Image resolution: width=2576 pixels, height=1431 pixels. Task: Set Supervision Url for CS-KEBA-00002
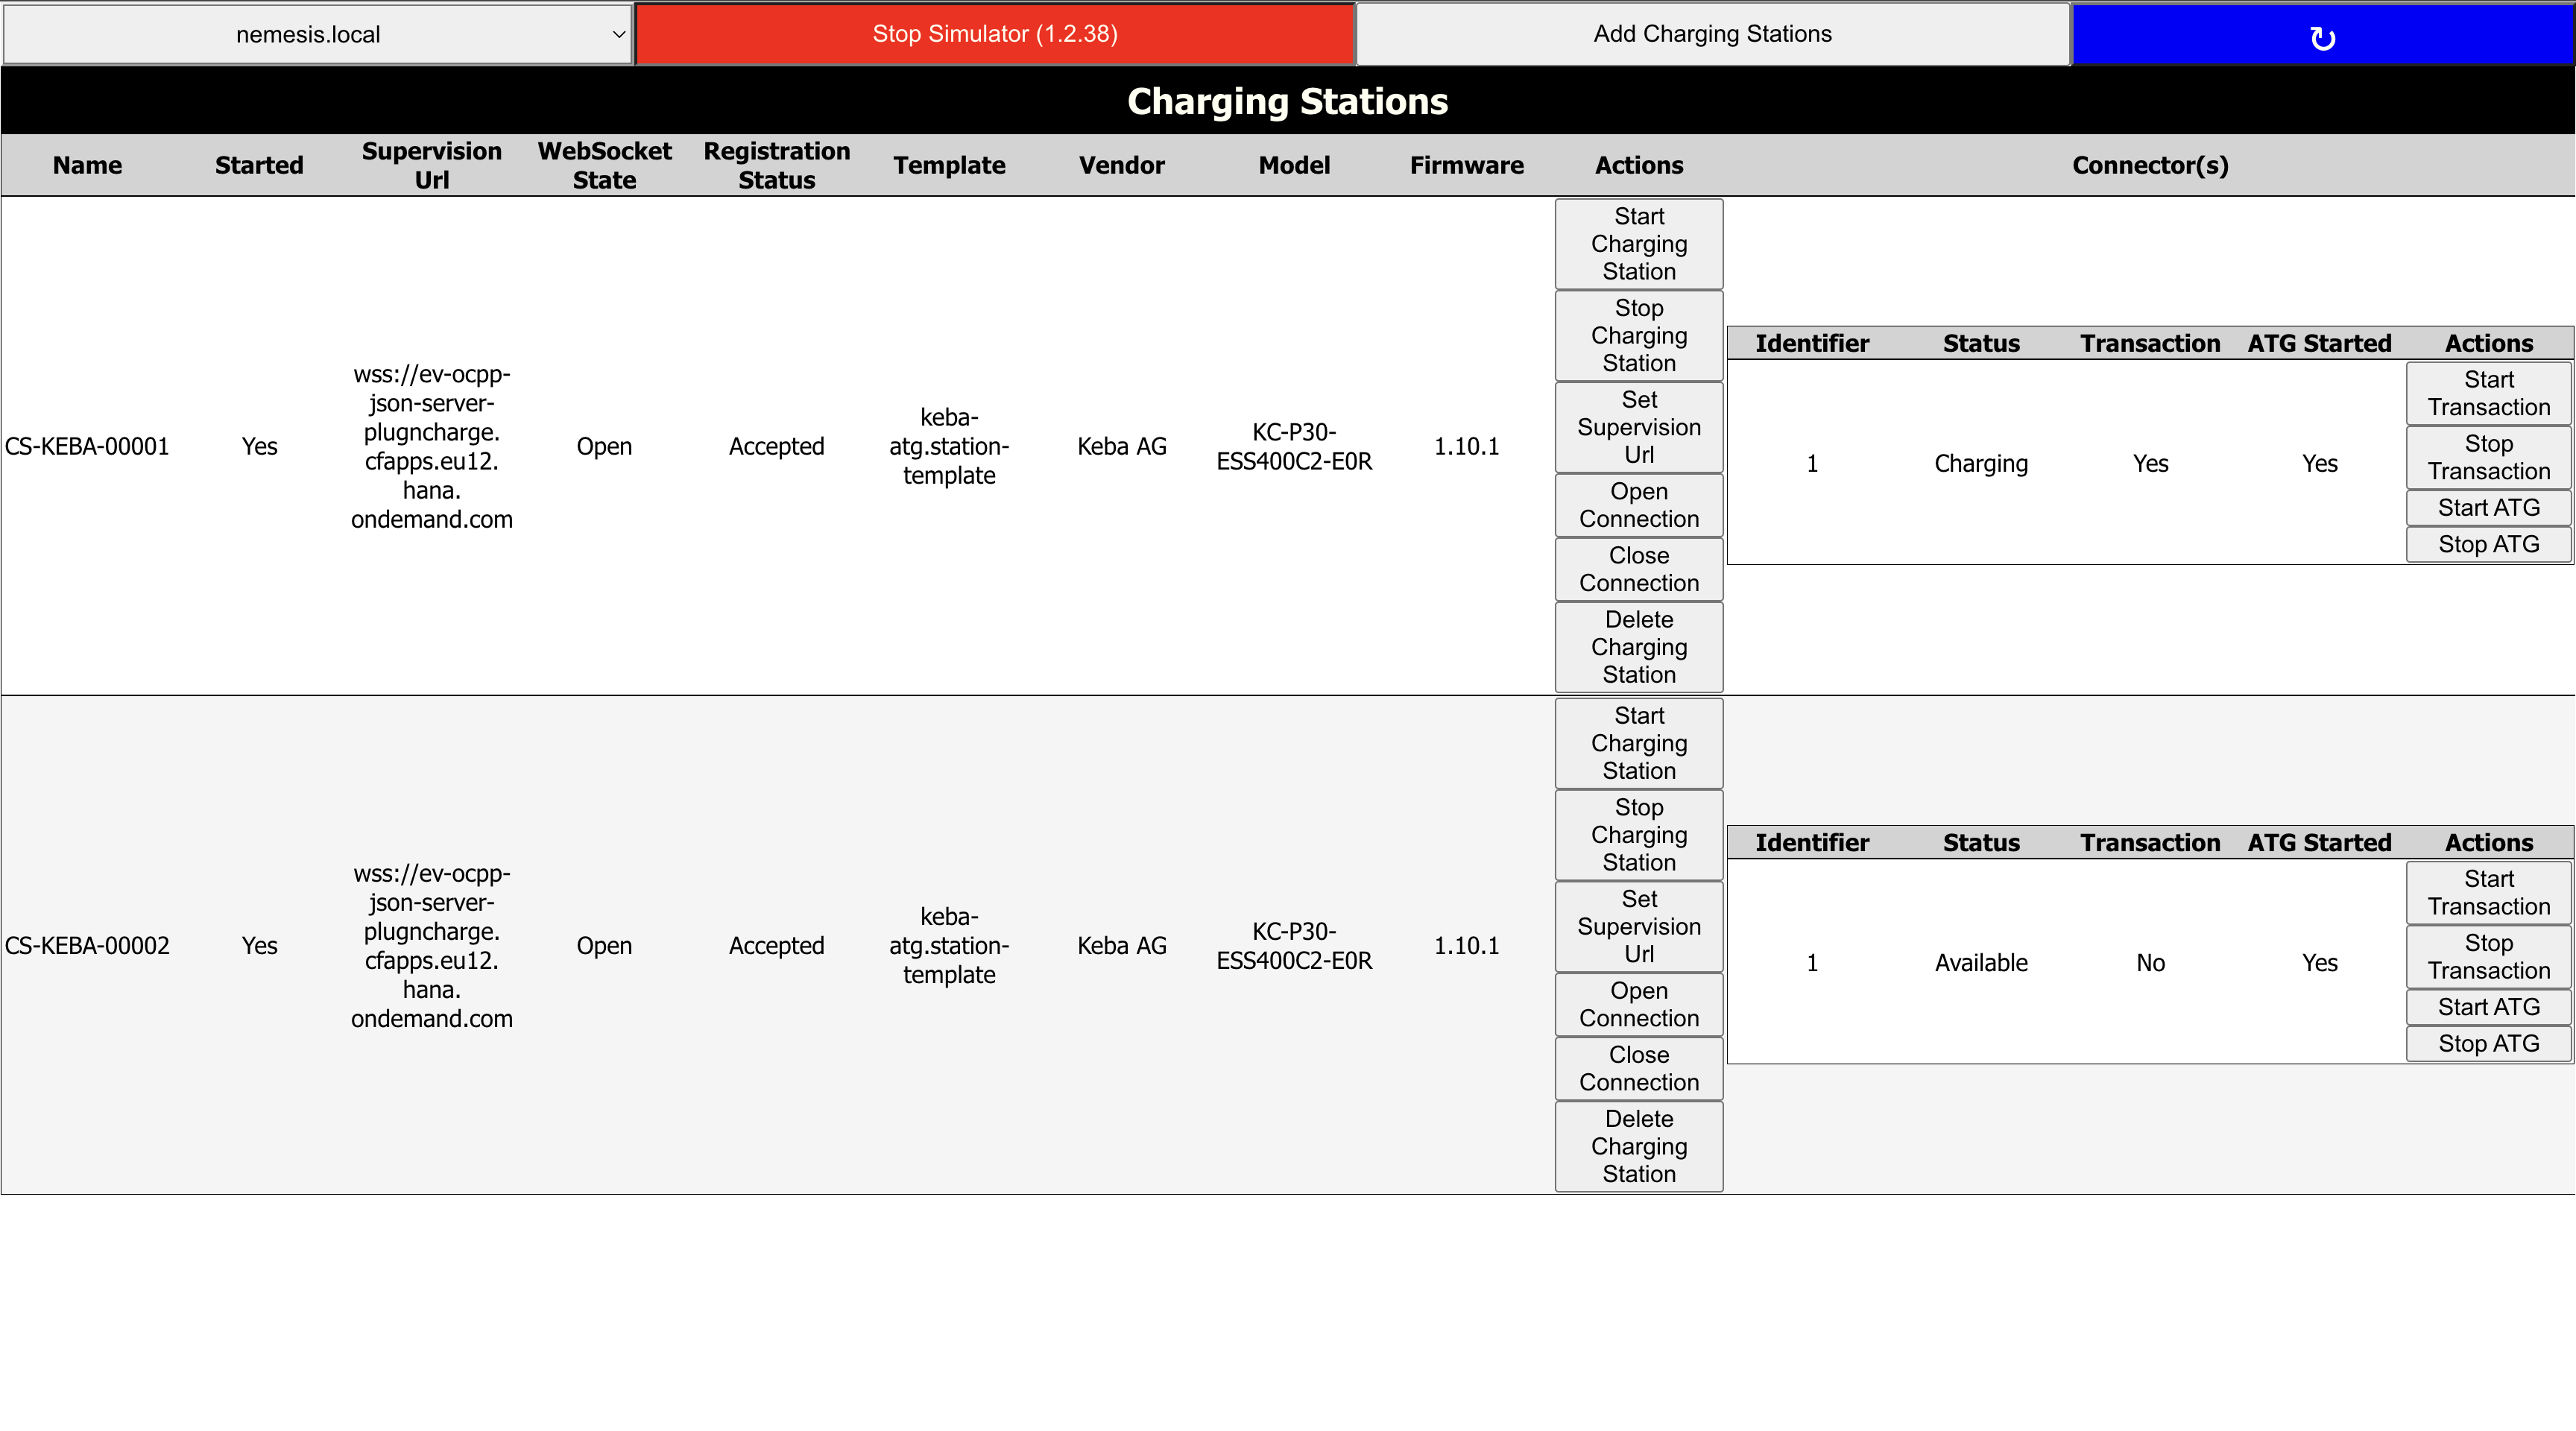pos(1638,926)
